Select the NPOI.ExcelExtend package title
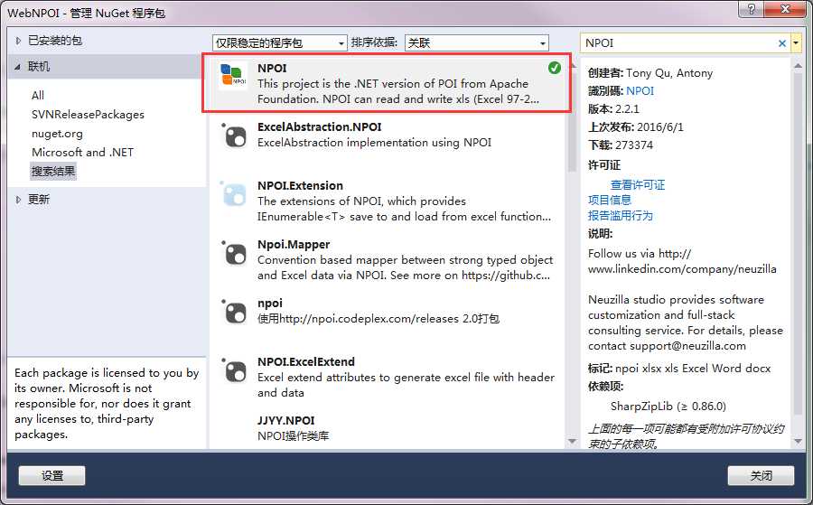This screenshot has height=505, width=813. [306, 362]
